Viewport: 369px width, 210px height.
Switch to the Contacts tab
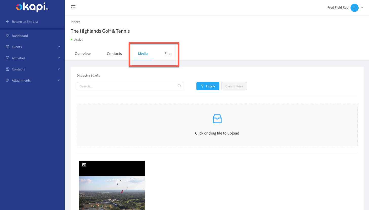(x=114, y=54)
